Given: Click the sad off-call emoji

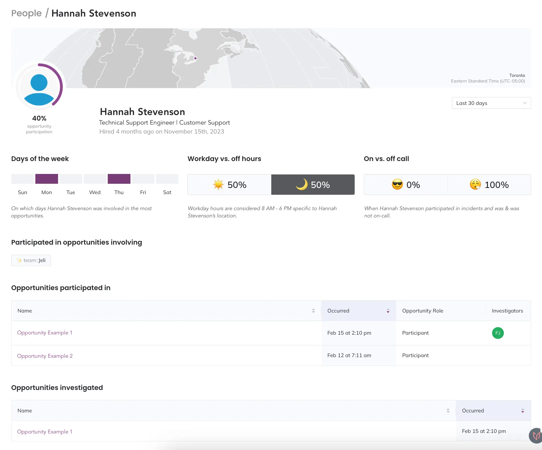Looking at the screenshot, I should 475,185.
